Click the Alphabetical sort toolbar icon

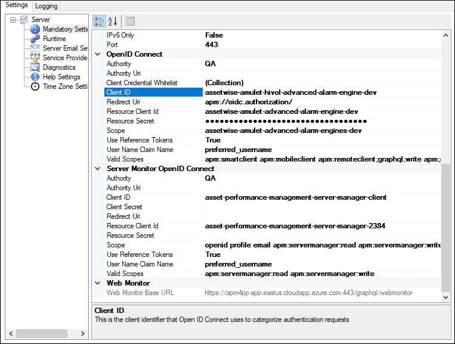click(x=113, y=21)
